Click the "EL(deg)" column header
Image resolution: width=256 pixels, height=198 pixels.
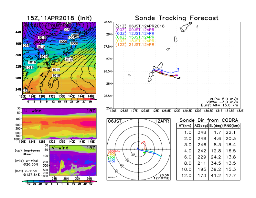pyautogui.click(x=216, y=126)
